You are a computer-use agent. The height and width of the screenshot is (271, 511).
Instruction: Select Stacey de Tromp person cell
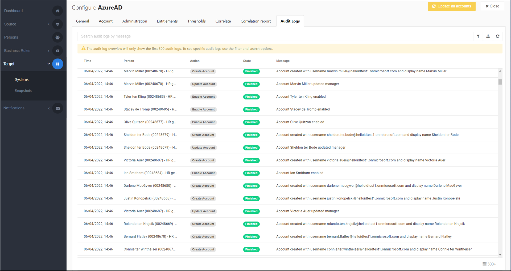pyautogui.click(x=150, y=109)
